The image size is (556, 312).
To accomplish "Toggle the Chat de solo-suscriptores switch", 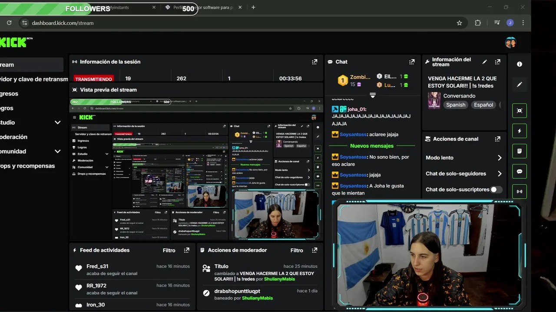I will pyautogui.click(x=496, y=189).
